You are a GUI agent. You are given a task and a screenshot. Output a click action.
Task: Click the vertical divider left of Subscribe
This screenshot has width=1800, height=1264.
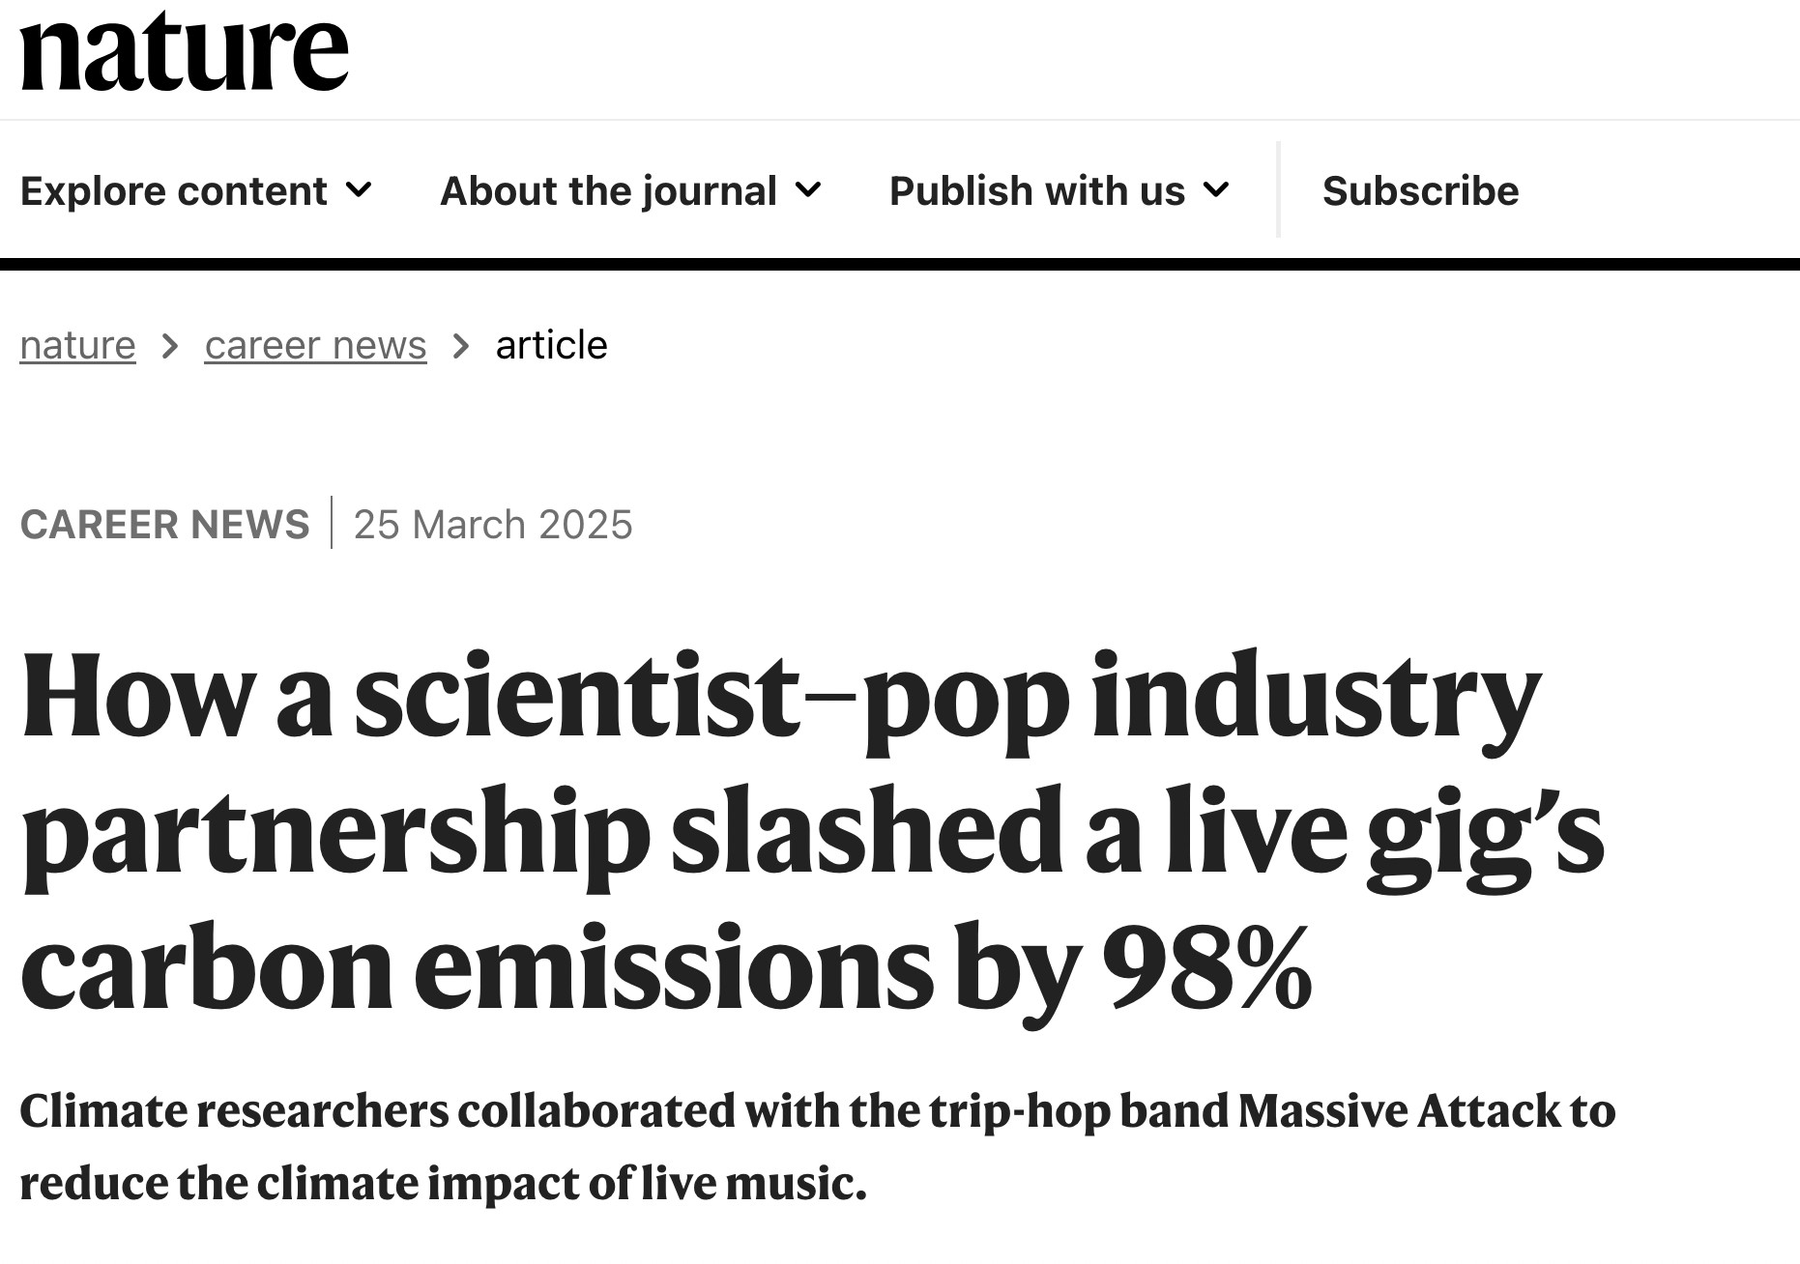click(1278, 189)
